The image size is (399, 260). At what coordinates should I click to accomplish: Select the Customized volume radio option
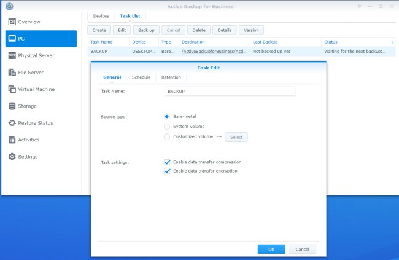167,136
